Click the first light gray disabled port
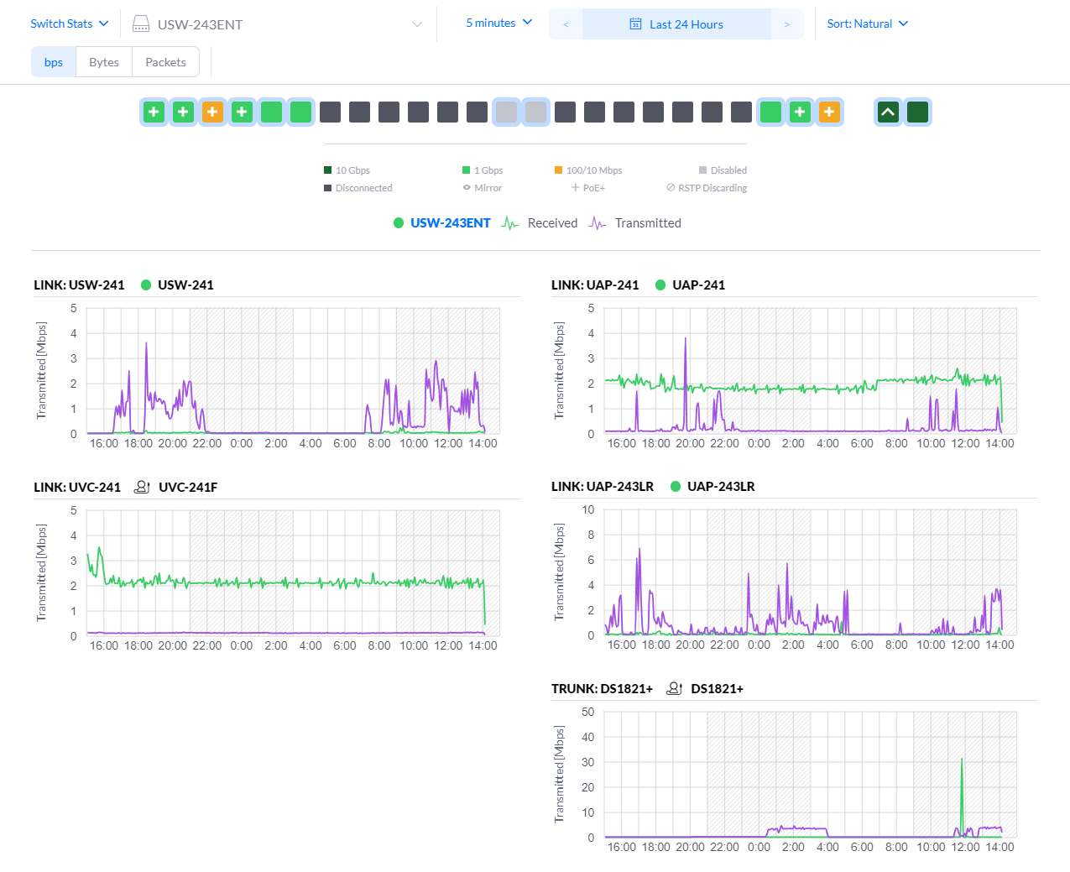Viewport: 1070px width, 872px height. tap(506, 112)
